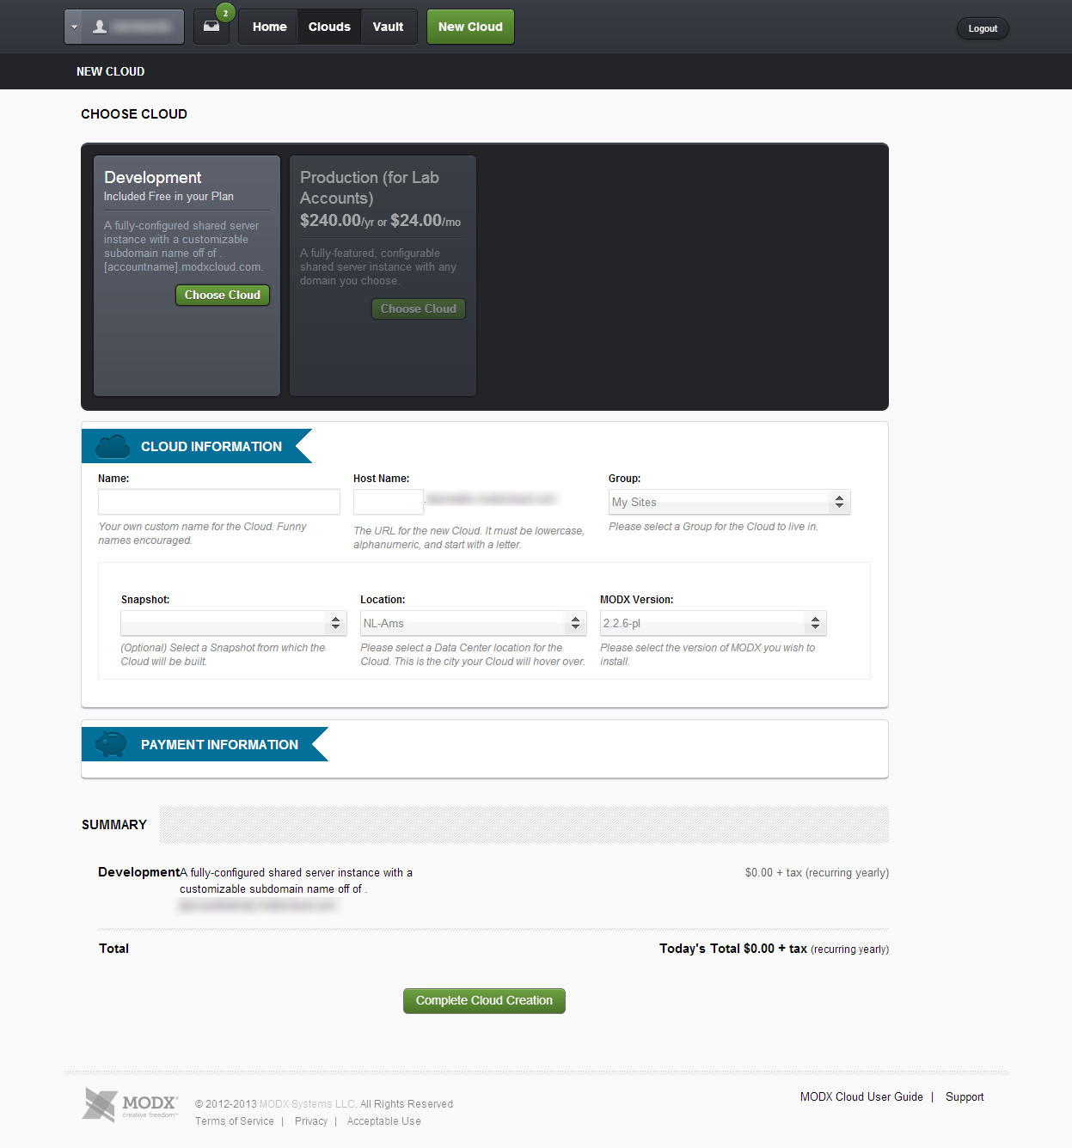Screen dimensions: 1072x1148
Task: Open the Acceptable Use link
Action: pyautogui.click(x=384, y=1121)
